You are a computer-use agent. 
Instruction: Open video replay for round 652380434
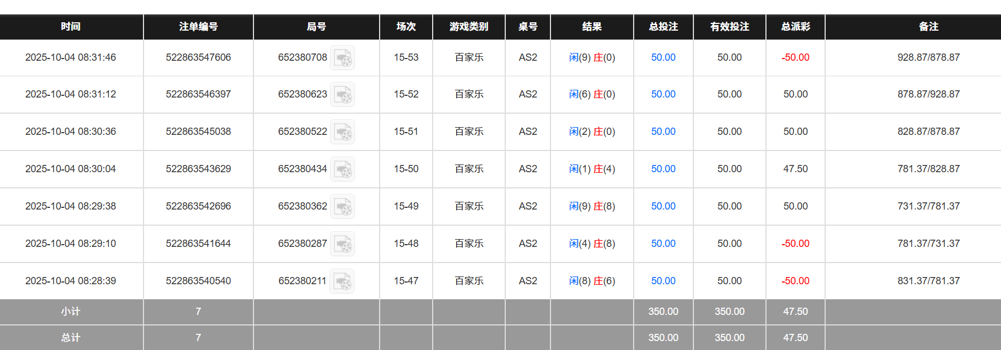click(x=343, y=169)
